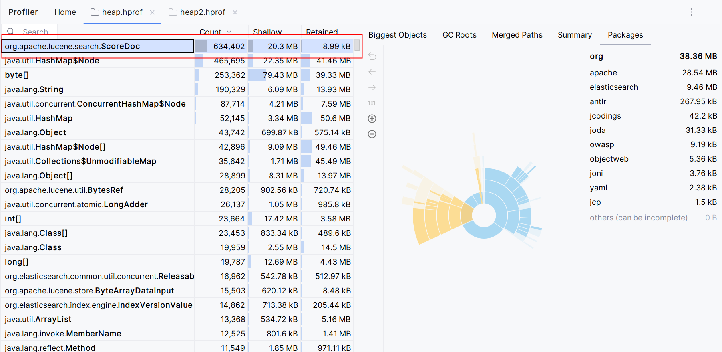Close the heap2.hprof tab
This screenshot has width=722, height=352.
point(235,12)
